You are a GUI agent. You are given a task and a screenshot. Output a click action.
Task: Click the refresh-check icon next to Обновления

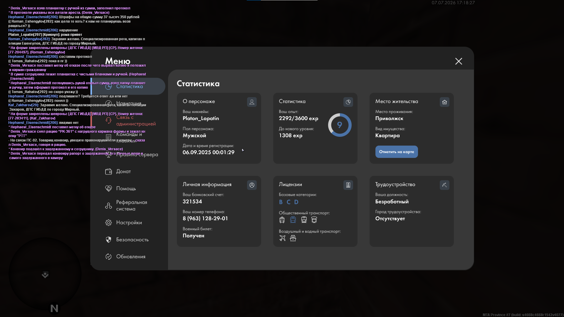point(108,257)
